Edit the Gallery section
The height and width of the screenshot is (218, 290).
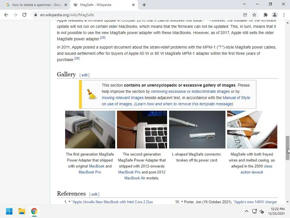pos(84,75)
